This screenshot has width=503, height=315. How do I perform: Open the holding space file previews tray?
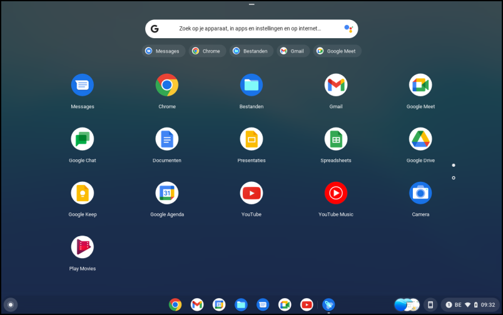(407, 305)
